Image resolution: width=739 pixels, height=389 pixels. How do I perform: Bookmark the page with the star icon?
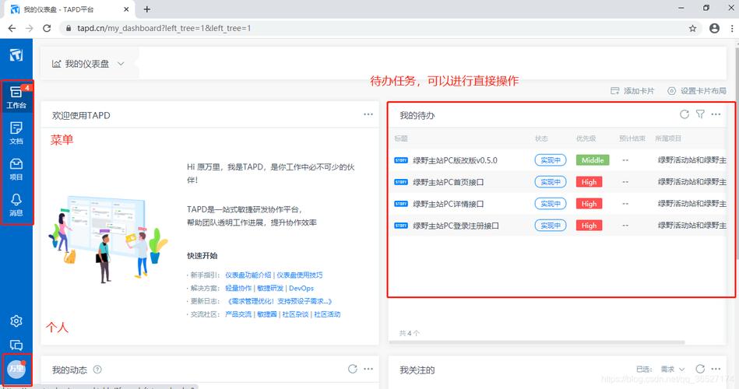[692, 28]
